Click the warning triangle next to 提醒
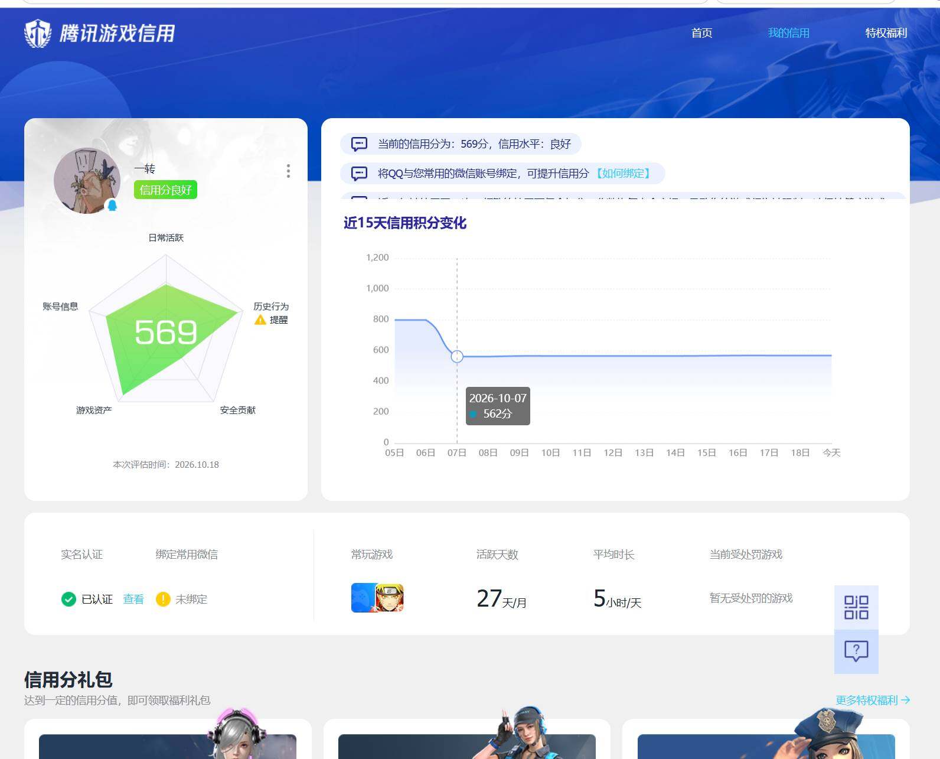The image size is (940, 759). 260,320
